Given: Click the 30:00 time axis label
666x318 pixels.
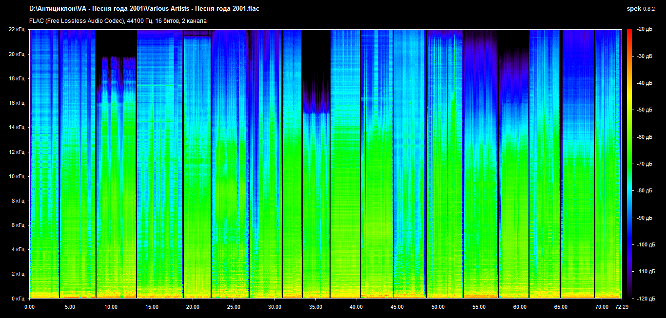Looking at the screenshot, I should pos(274,307).
